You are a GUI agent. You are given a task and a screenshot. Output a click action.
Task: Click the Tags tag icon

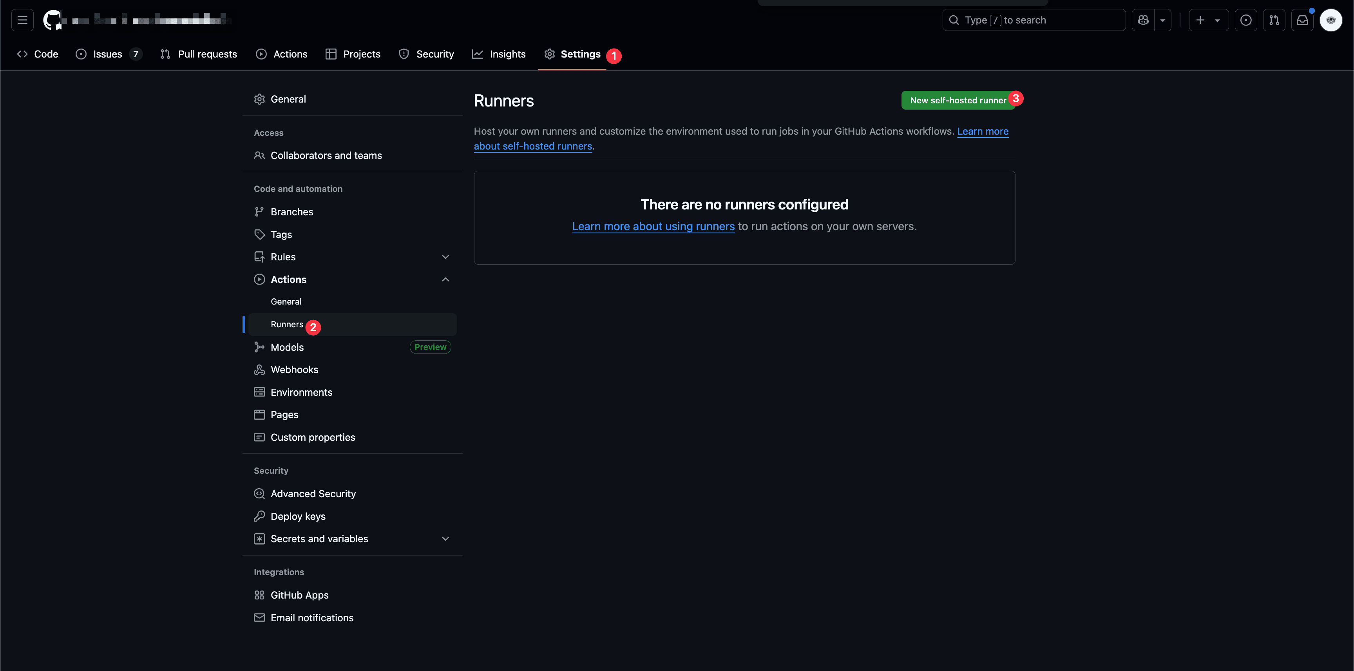tap(259, 234)
